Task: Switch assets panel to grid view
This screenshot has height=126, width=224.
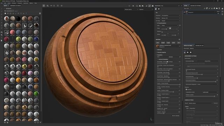Action: 40,13
